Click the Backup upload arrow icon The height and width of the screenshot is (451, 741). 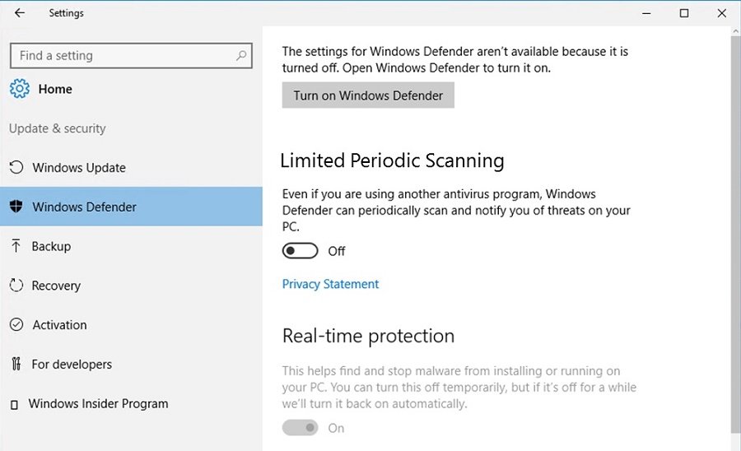coord(16,245)
